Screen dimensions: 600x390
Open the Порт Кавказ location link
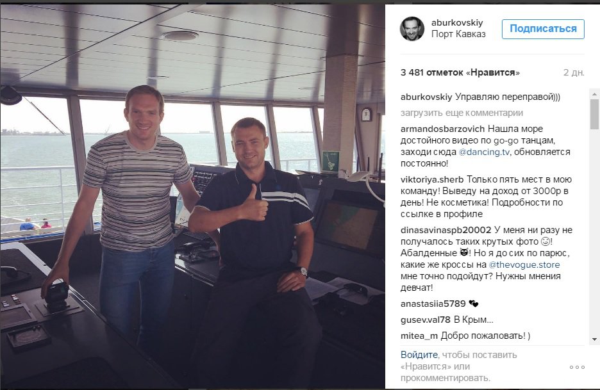coord(458,34)
